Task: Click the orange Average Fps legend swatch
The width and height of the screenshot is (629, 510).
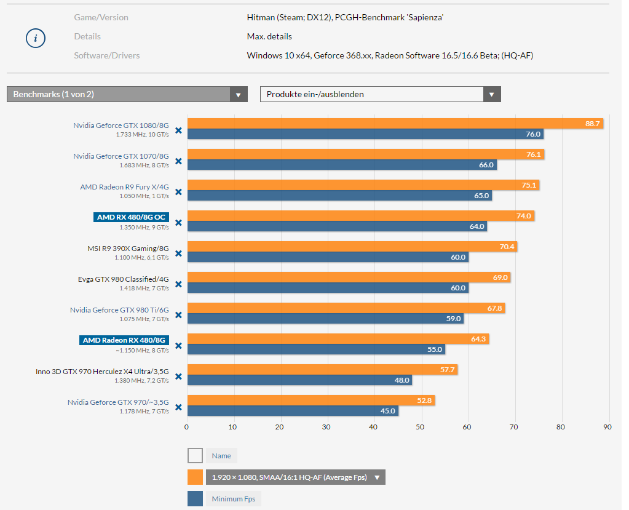Action: click(x=195, y=477)
